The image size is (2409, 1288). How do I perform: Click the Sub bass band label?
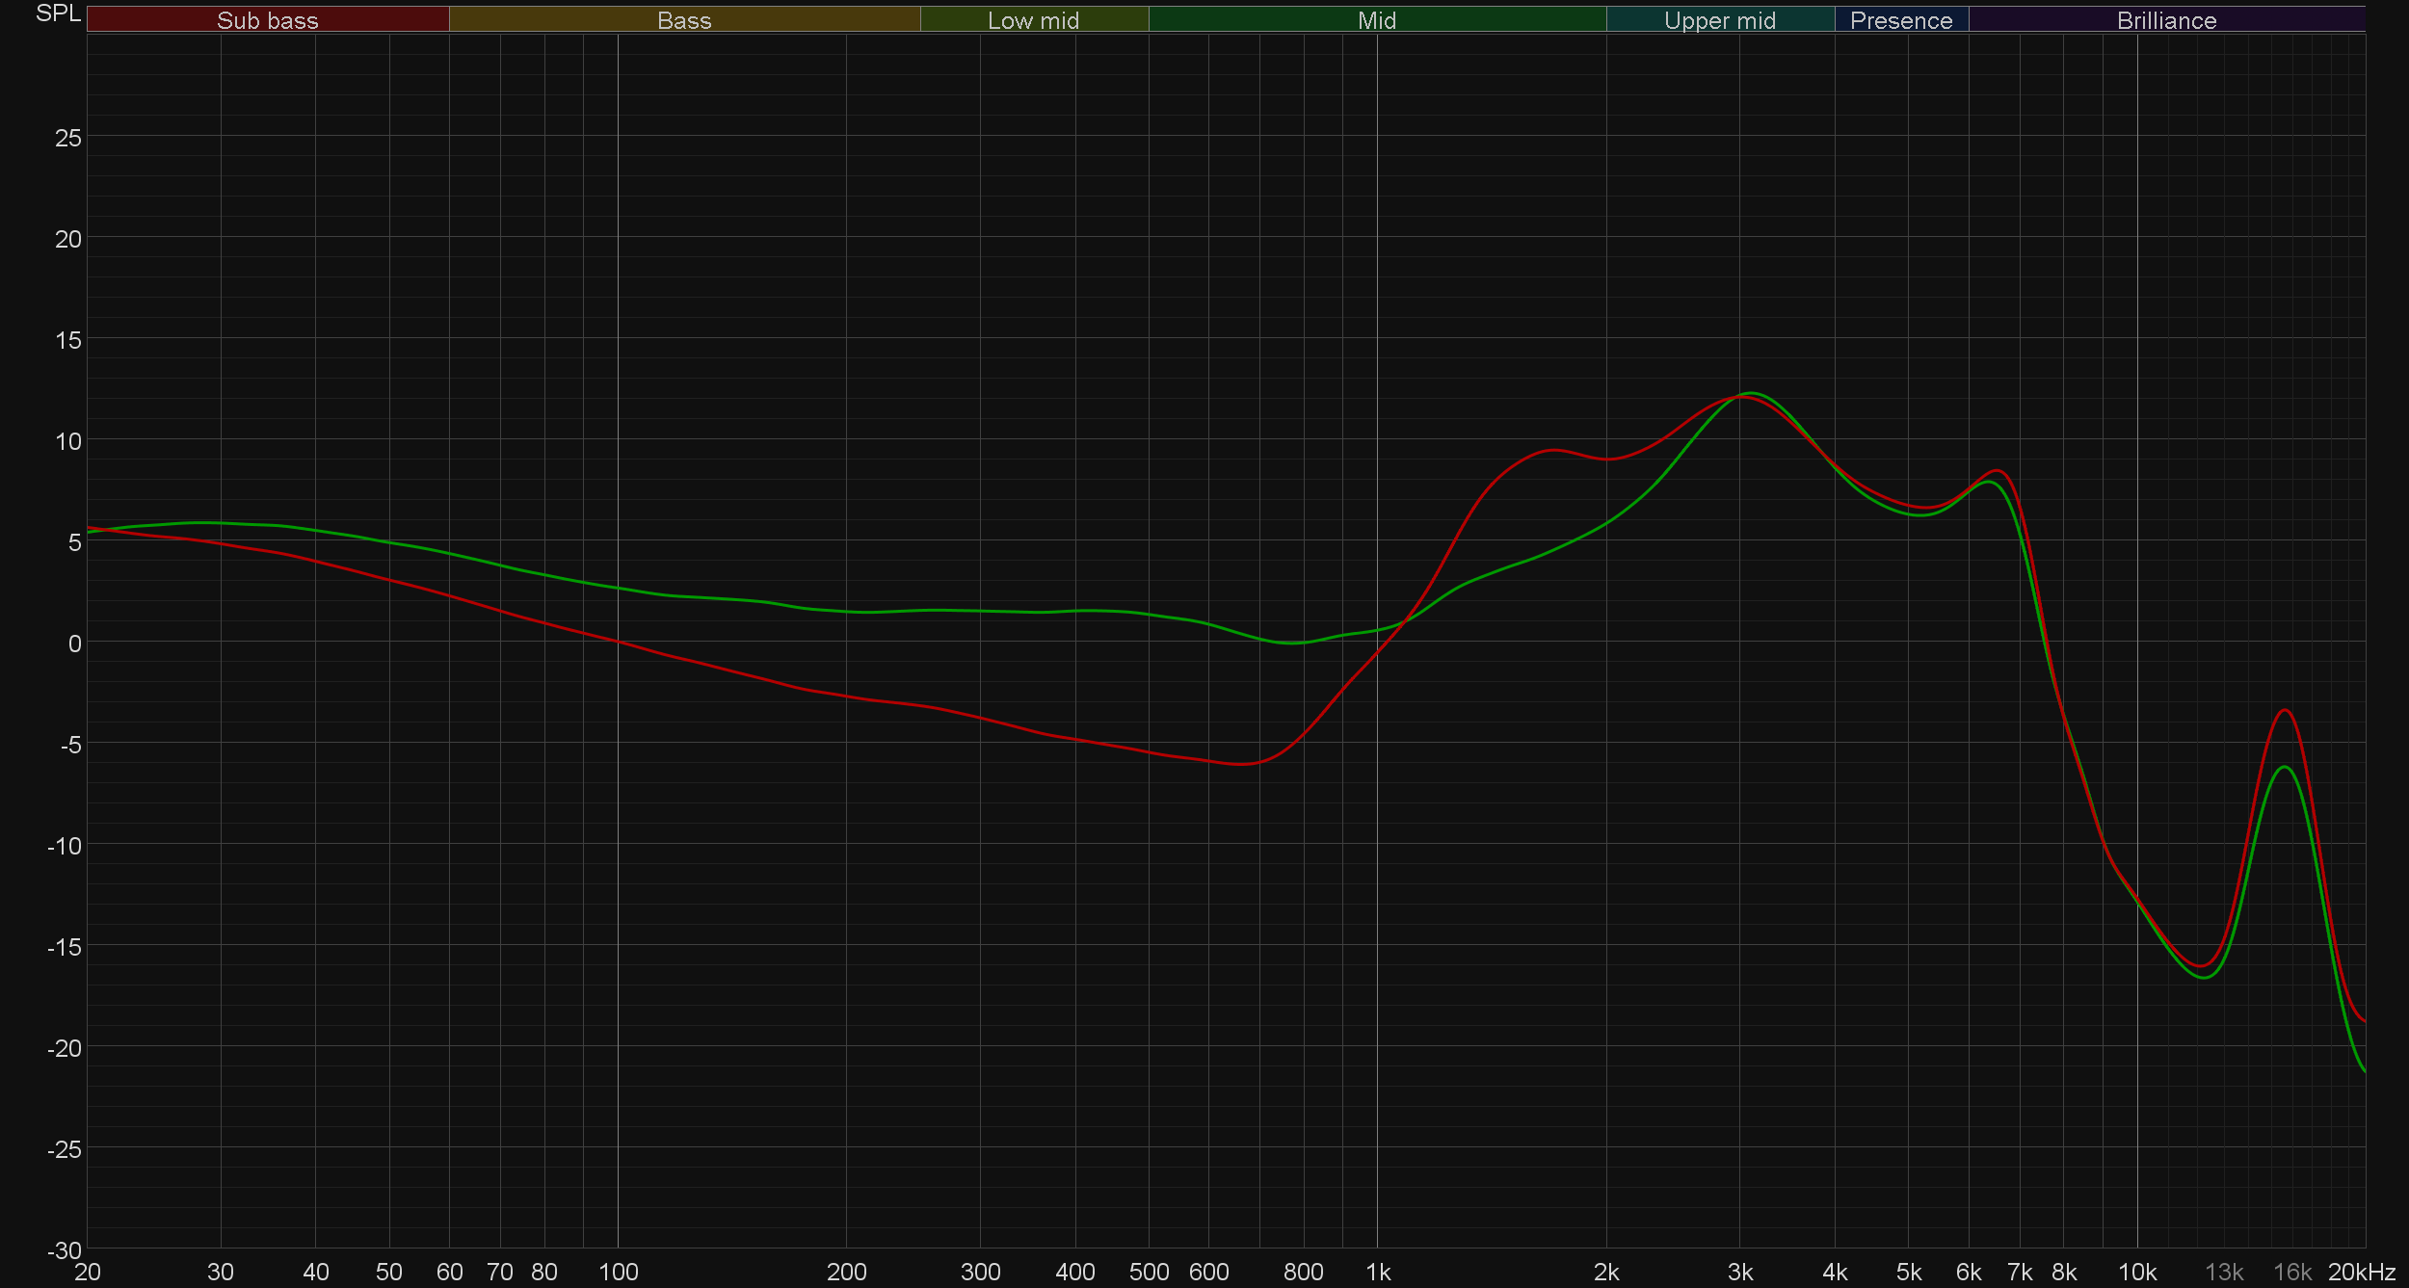pos(267,20)
